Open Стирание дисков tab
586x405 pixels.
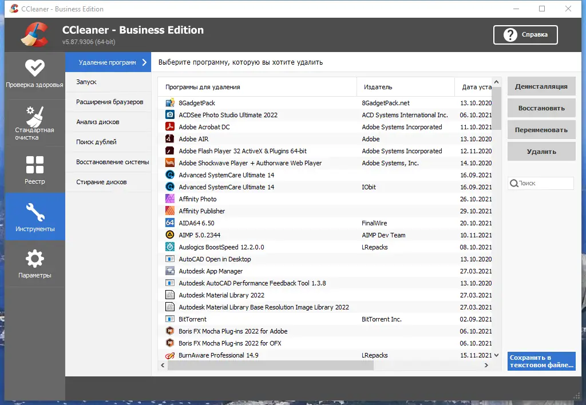[108, 182]
